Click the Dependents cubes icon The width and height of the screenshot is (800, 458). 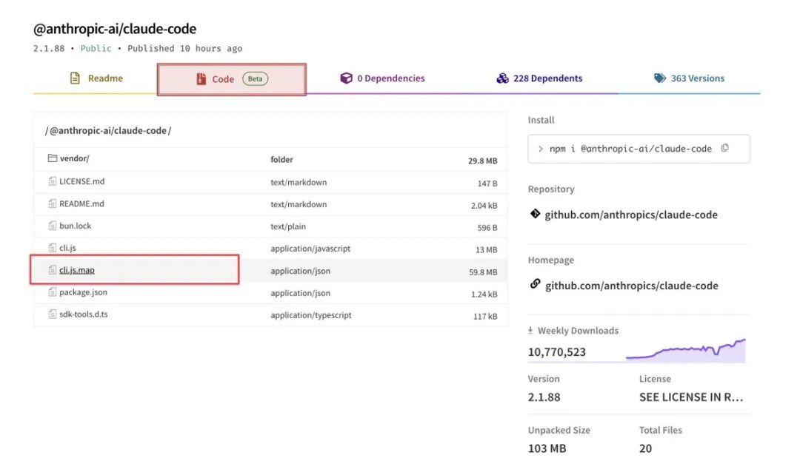click(x=502, y=78)
